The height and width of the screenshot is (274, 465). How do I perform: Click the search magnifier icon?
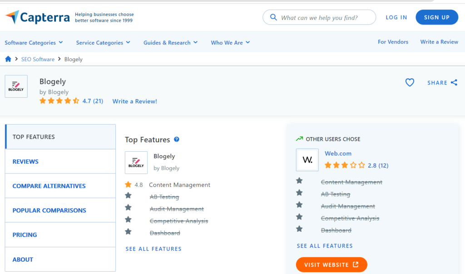pyautogui.click(x=273, y=18)
